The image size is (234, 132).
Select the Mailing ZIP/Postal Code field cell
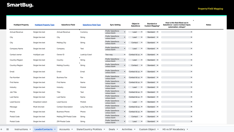click(67, 117)
